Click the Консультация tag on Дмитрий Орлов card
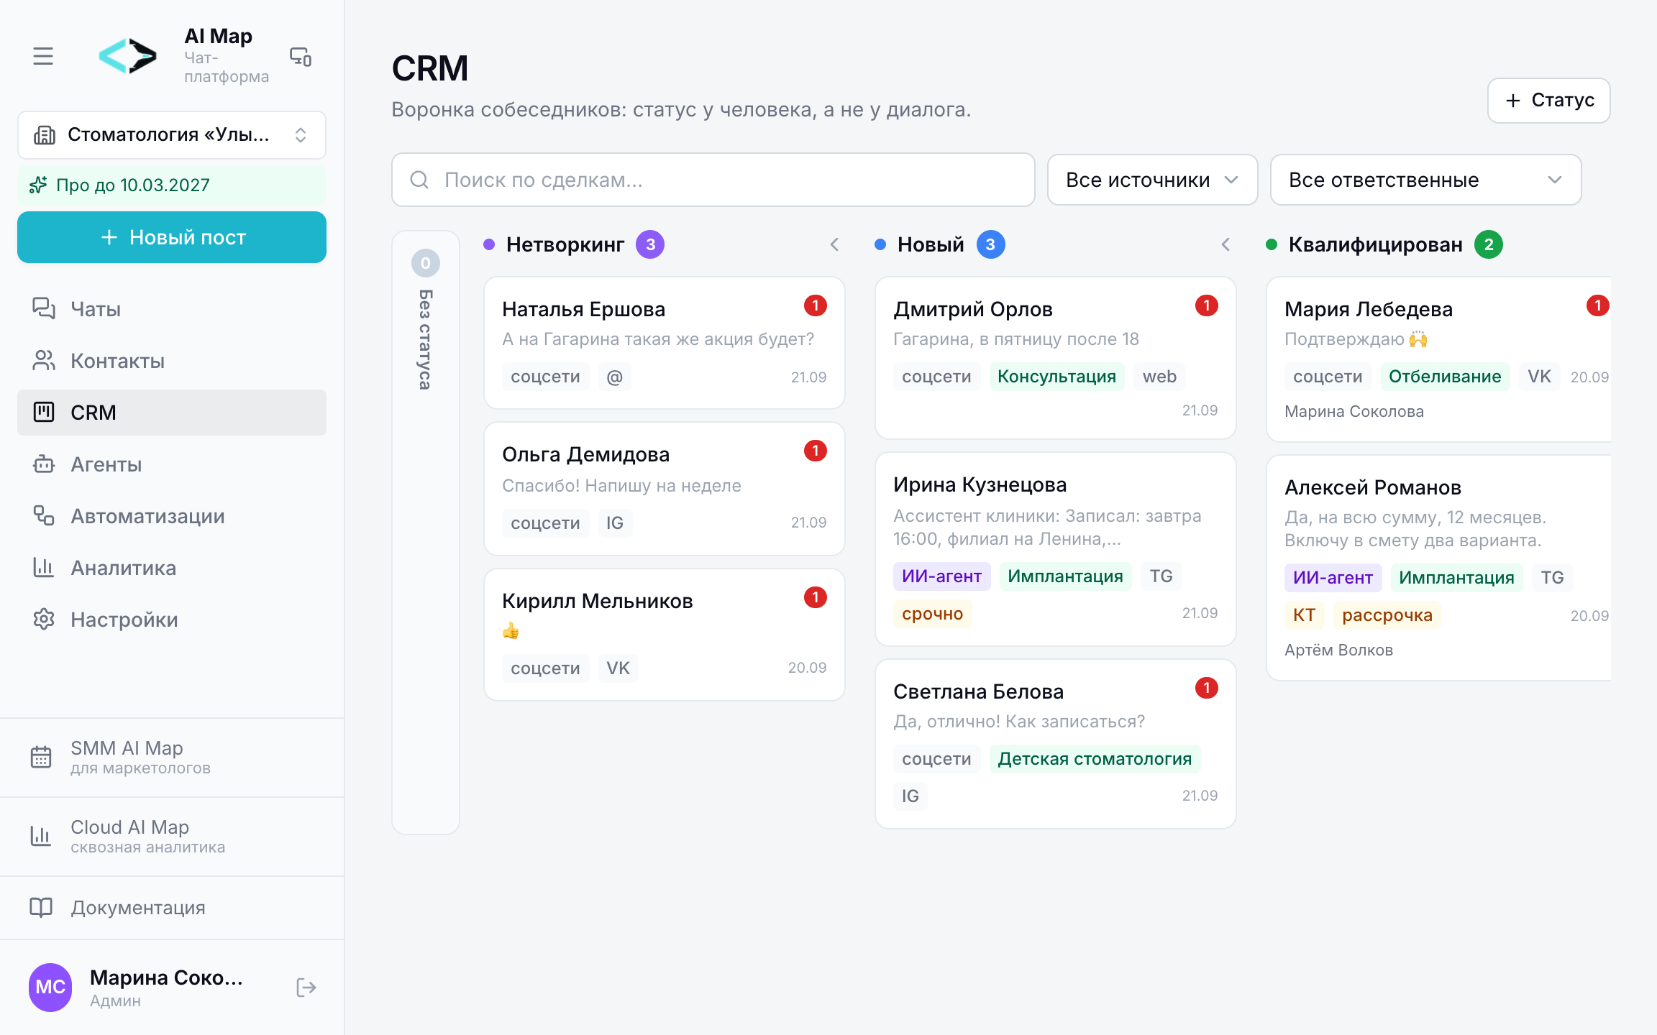The width and height of the screenshot is (1657, 1035). [1056, 377]
